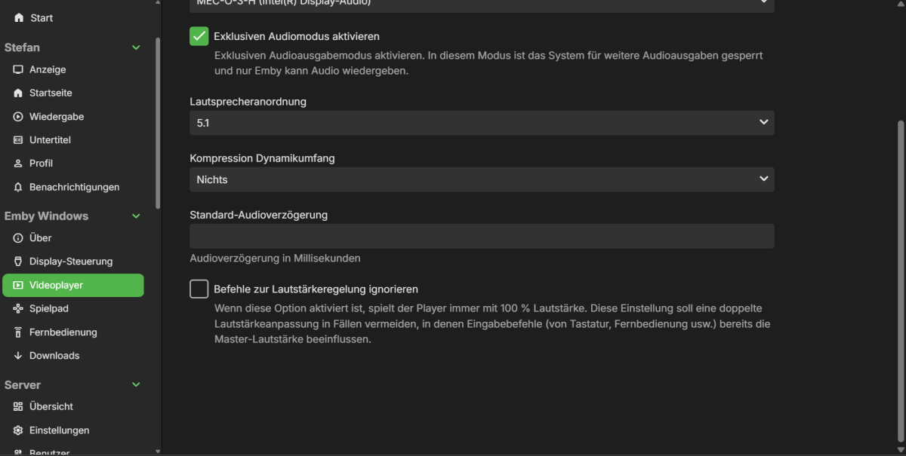This screenshot has width=906, height=456.
Task: Click the Über info icon
Action: coord(19,238)
